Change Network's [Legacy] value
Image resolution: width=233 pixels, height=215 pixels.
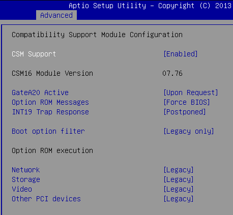[179, 170]
